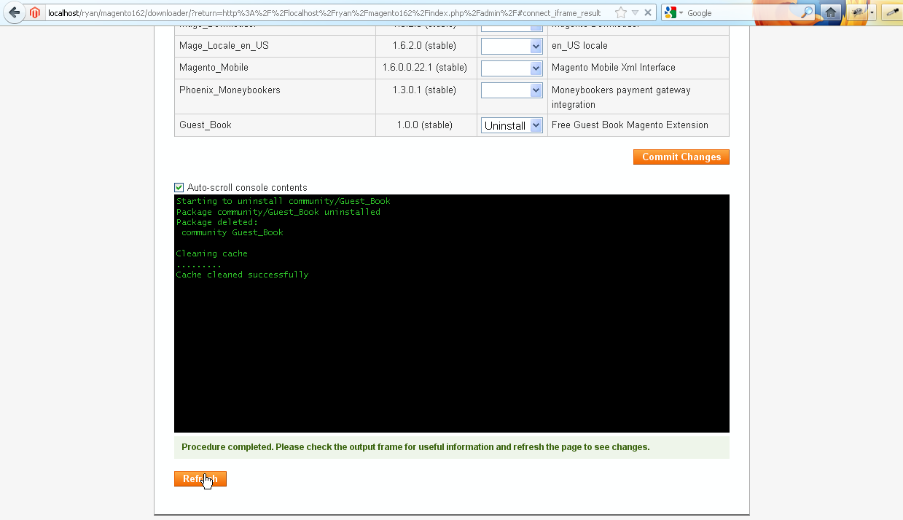Viewport: 903px width, 520px height.
Task: Click the Magento site favicon in address bar
Action: [35, 12]
